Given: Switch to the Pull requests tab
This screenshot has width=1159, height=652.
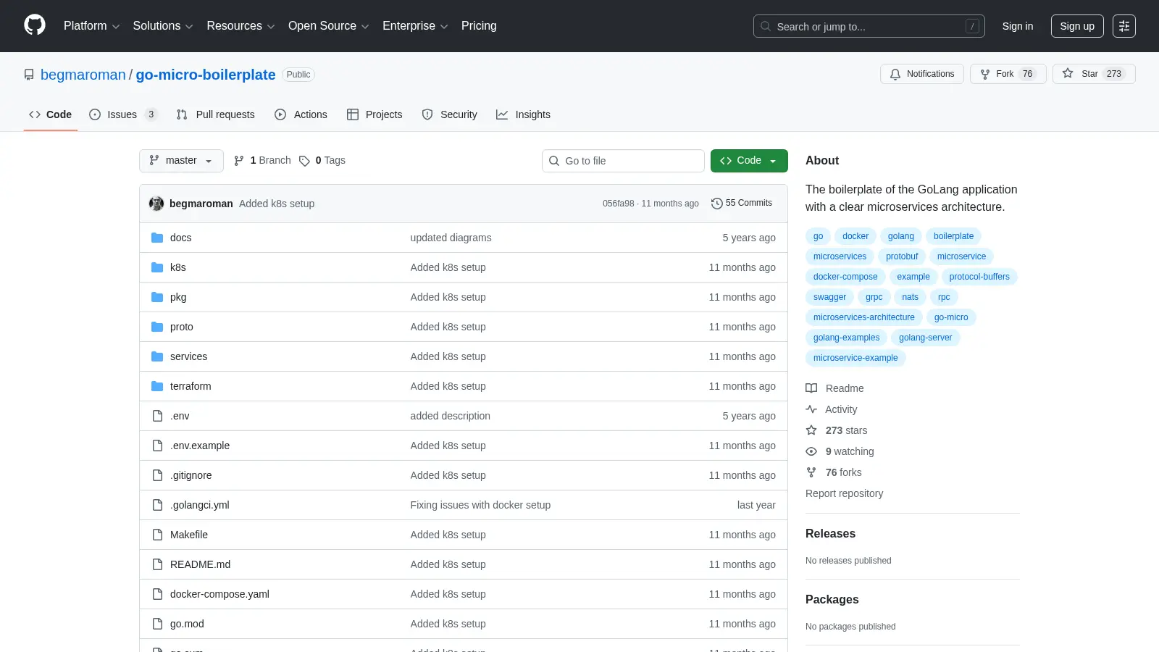Looking at the screenshot, I should pyautogui.click(x=216, y=114).
